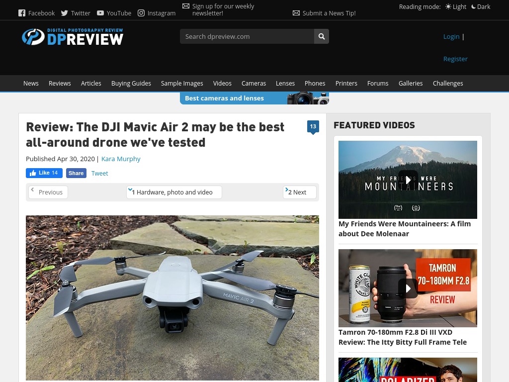Open the 'Best cameras and lenses' banner
The height and width of the screenshot is (382, 509).
254,98
